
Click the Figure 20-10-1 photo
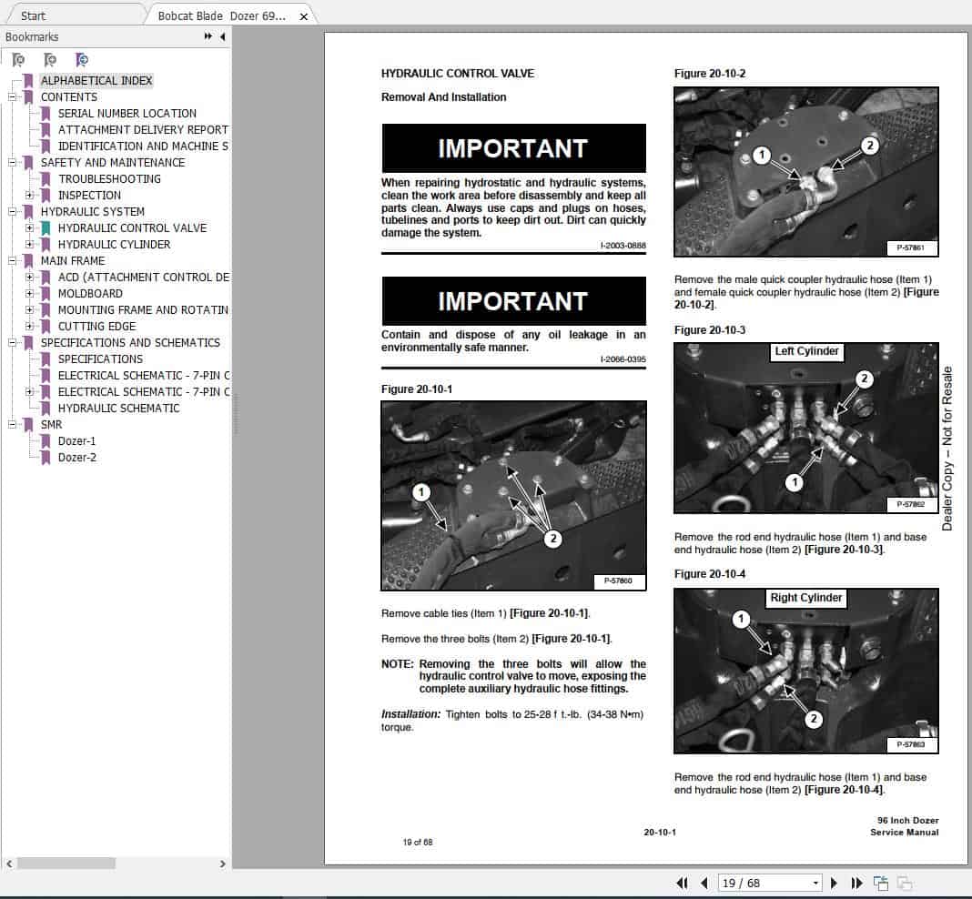513,496
